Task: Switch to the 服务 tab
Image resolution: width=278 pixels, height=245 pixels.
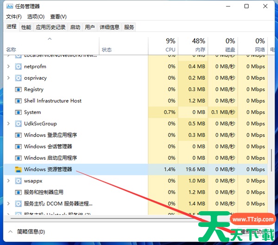Action: click(129, 27)
